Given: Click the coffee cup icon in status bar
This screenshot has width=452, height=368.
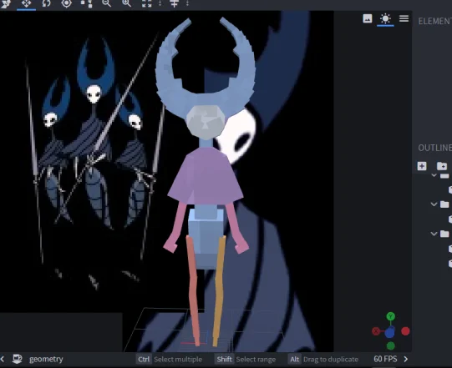Looking at the screenshot, I should click(x=18, y=359).
